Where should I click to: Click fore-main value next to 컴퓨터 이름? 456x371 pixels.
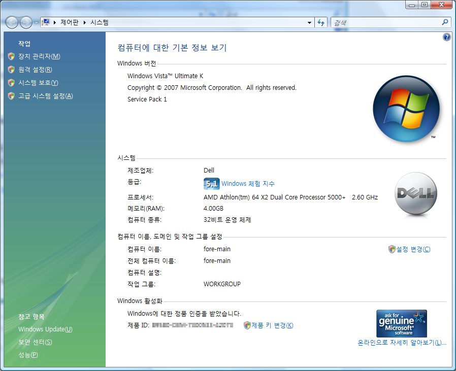(217, 249)
